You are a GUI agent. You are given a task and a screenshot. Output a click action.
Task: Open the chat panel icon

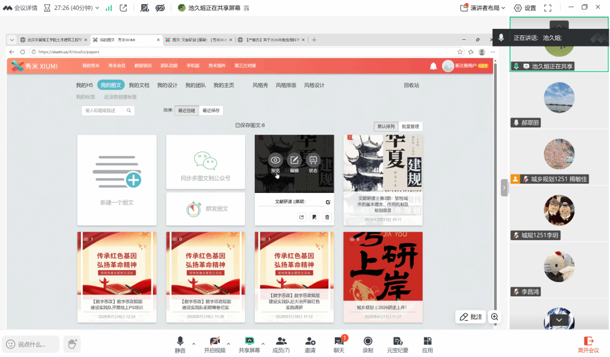tap(339, 342)
